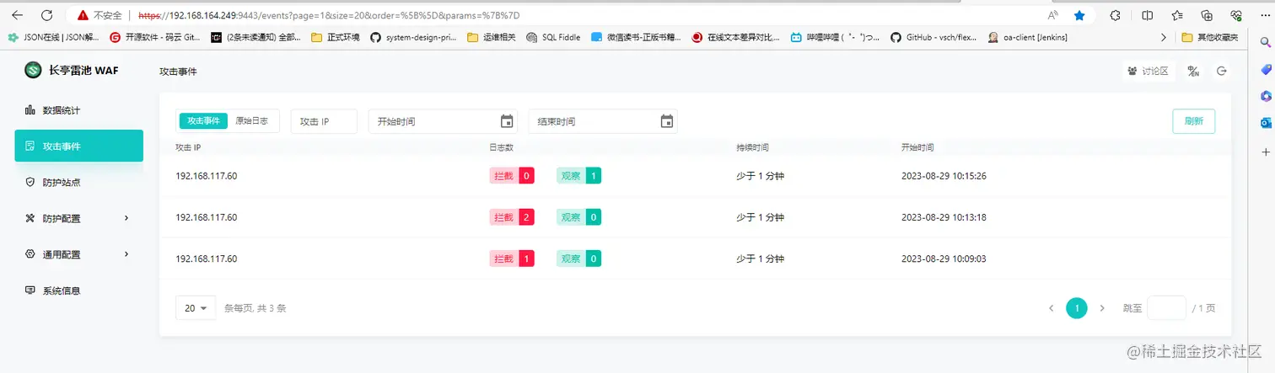Go to next page arrow
This screenshot has width=1275, height=373.
(x=1102, y=308)
